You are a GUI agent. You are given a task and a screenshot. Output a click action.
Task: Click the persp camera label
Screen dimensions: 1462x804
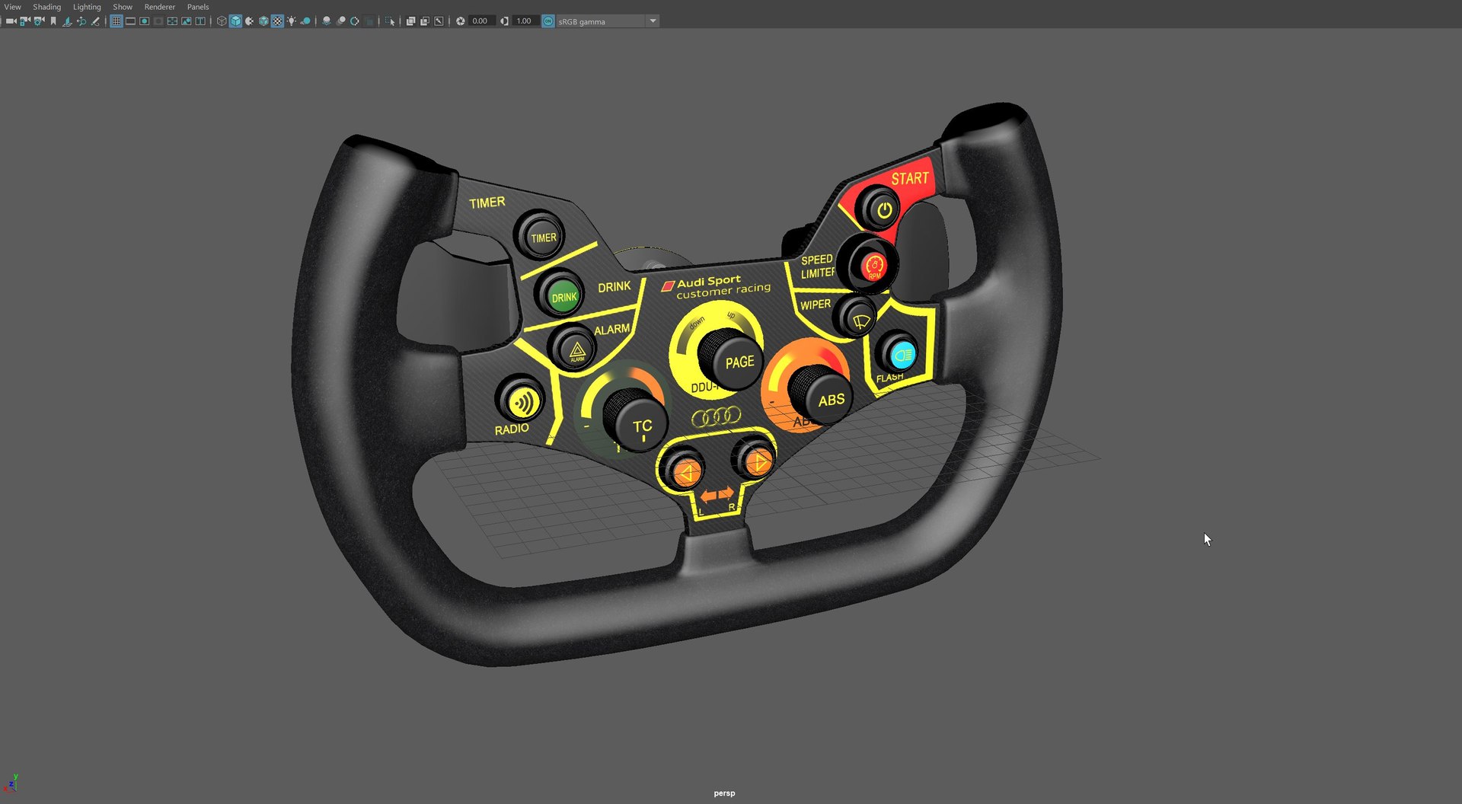point(724,793)
